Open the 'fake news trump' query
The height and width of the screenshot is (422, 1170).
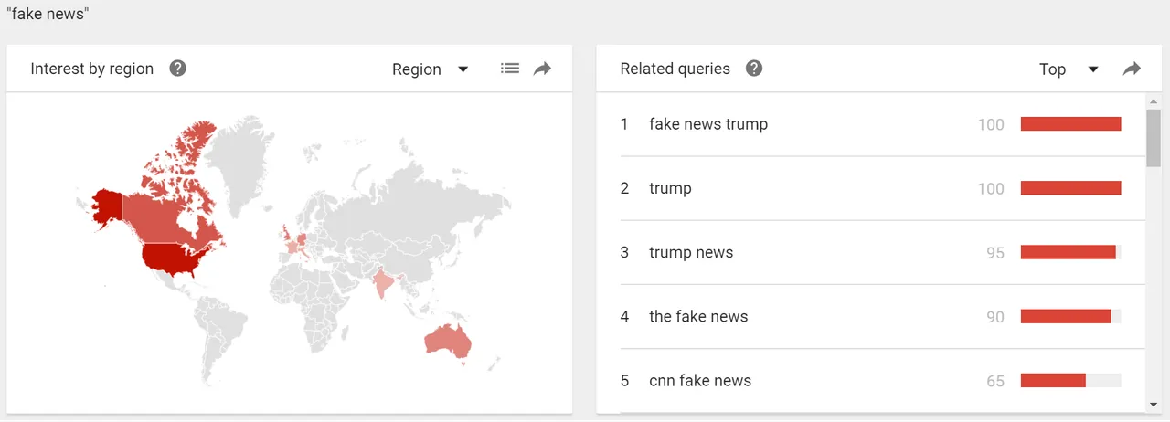click(708, 124)
